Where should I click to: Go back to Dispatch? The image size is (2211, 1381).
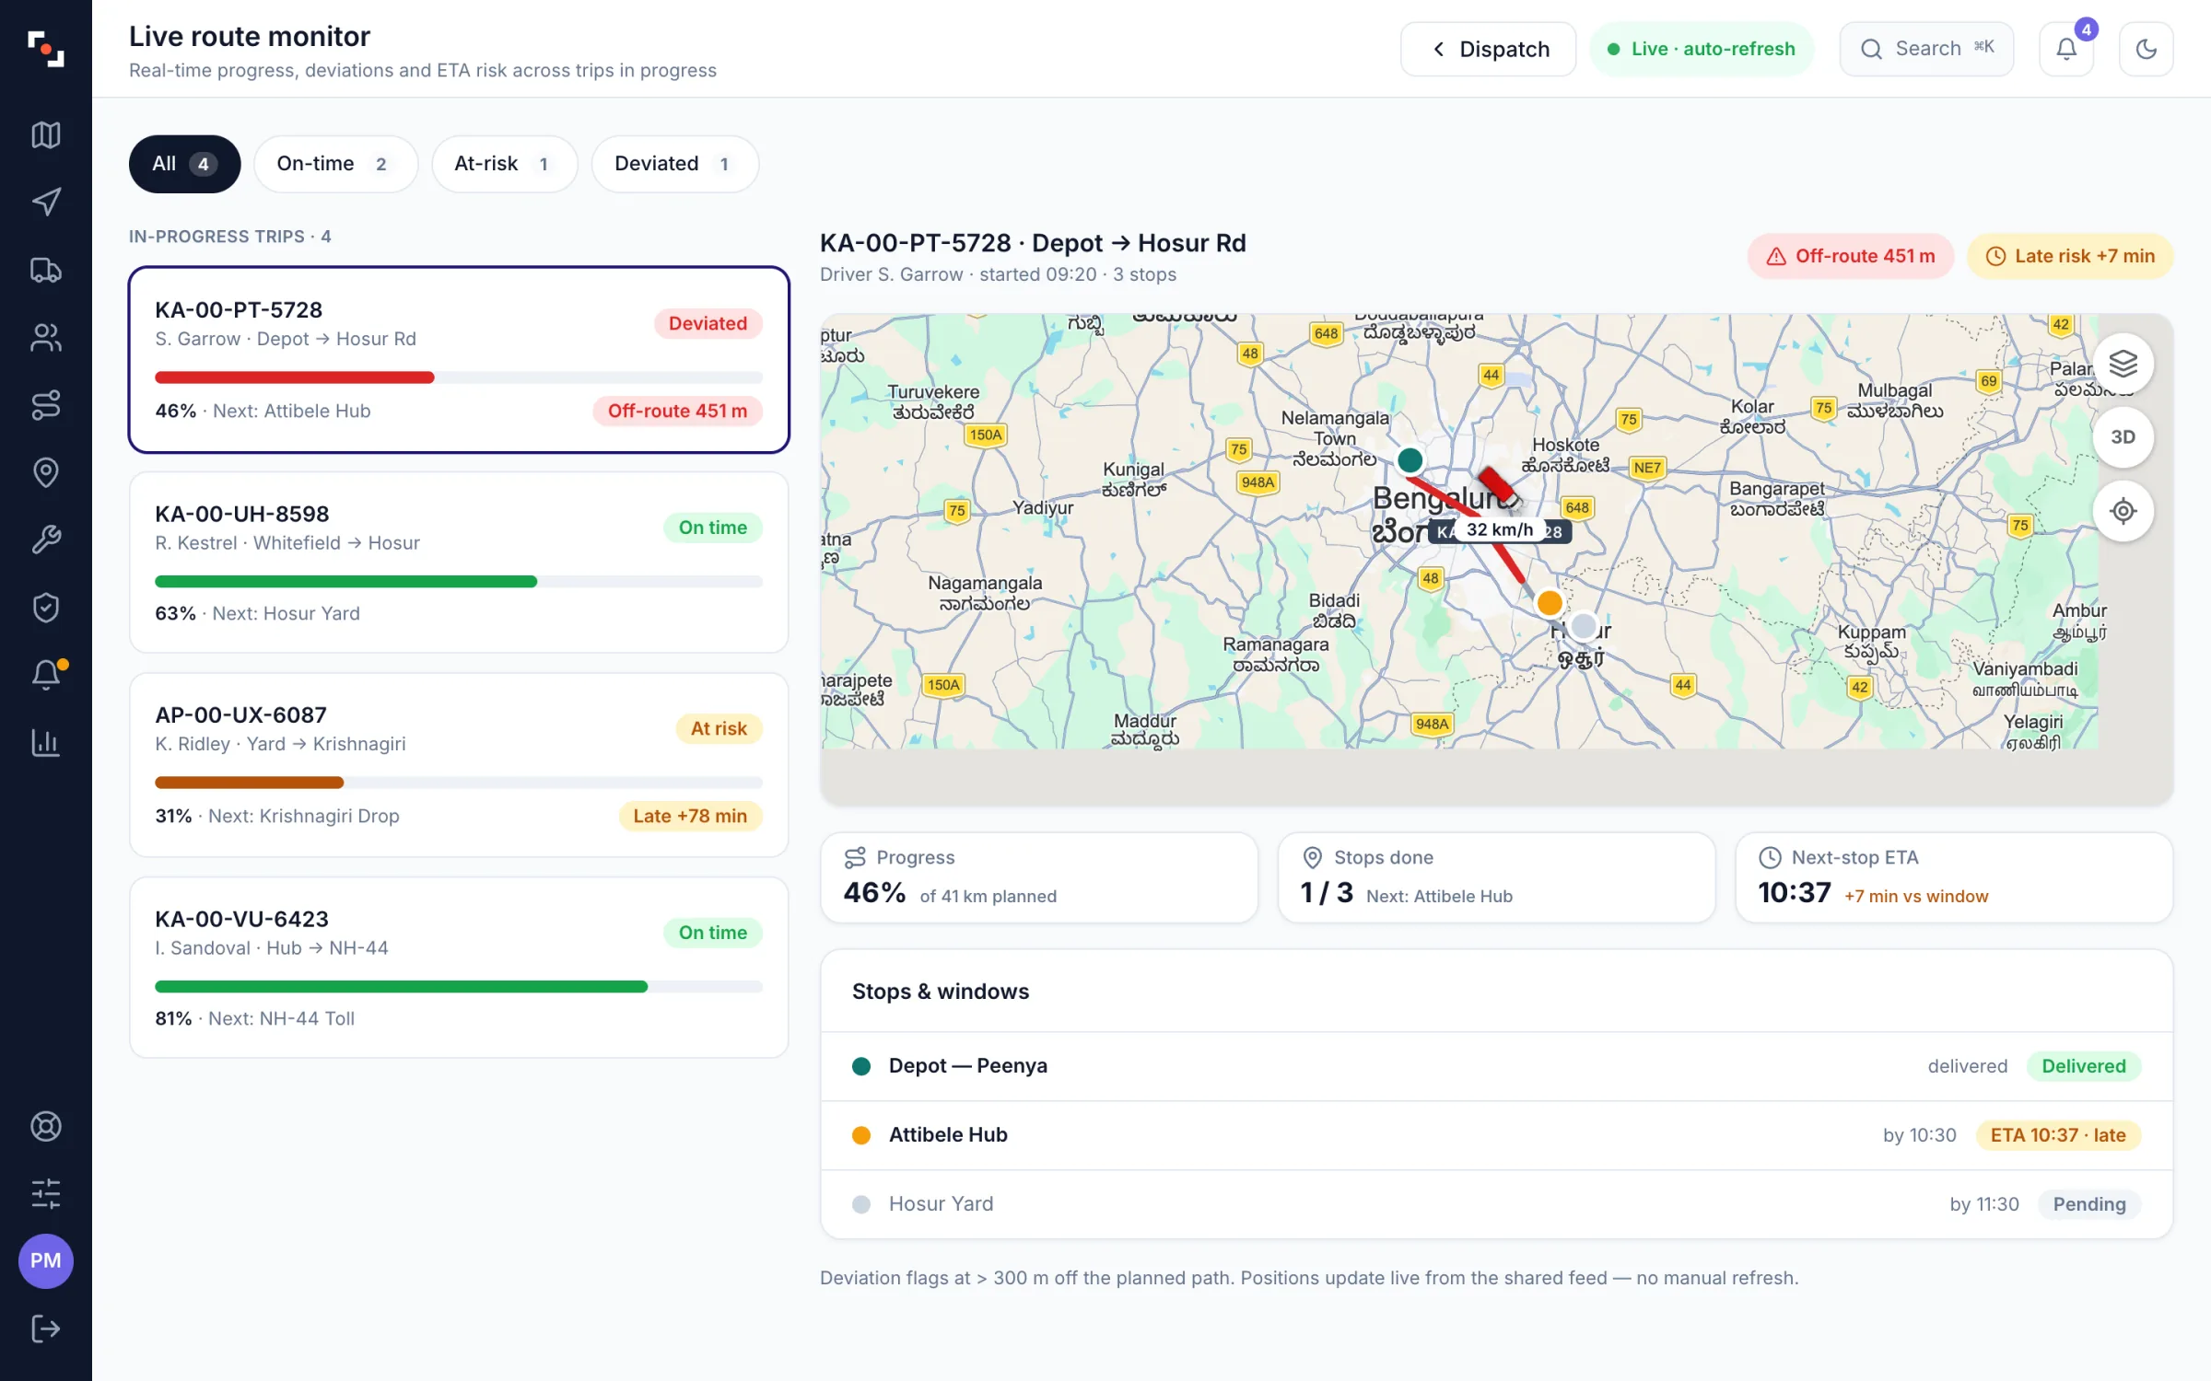click(1488, 49)
